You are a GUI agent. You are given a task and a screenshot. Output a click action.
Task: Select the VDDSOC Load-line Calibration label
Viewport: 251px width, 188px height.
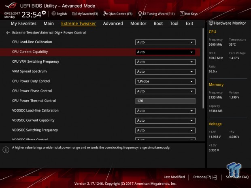click(35, 110)
